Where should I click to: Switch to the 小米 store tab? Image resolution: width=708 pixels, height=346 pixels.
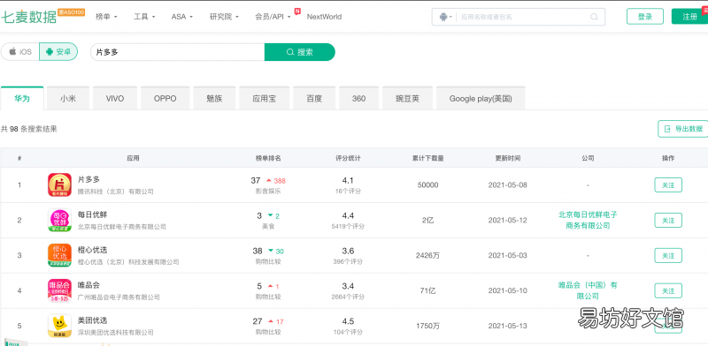pos(68,98)
